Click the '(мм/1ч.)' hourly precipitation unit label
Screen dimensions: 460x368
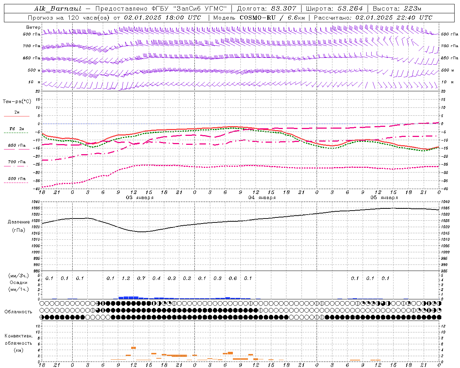[19, 289]
